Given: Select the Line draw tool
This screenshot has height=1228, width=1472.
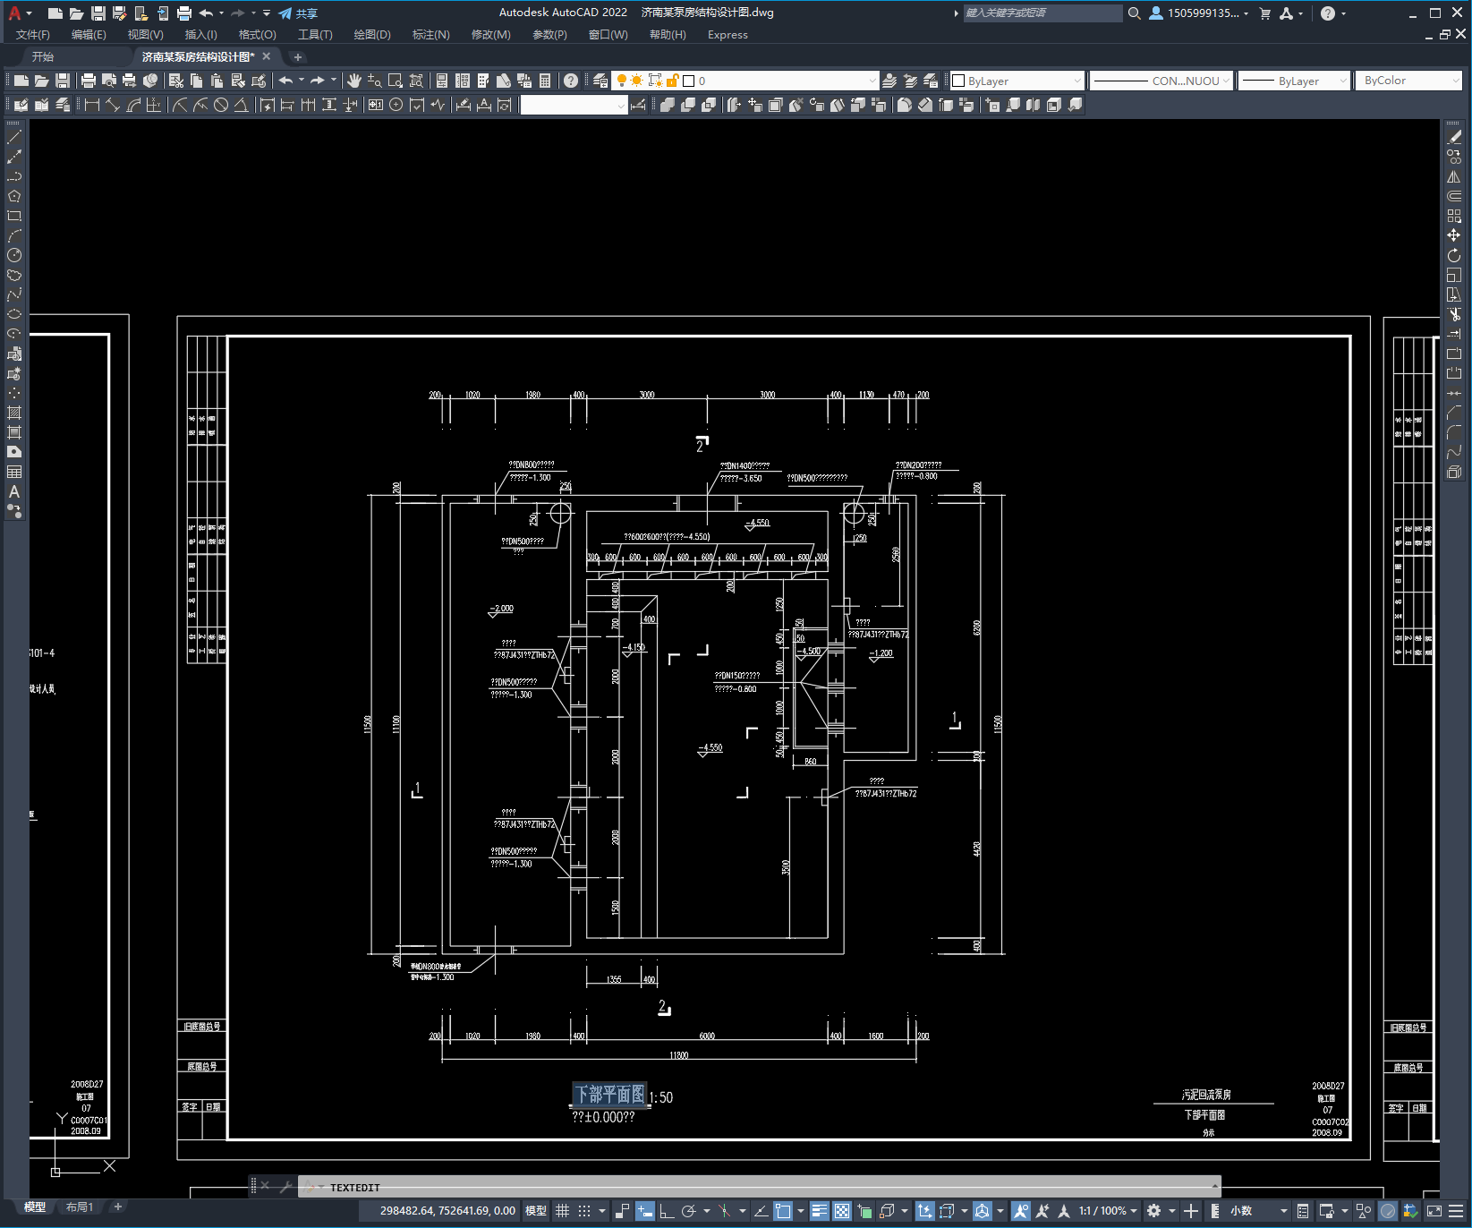Looking at the screenshot, I should tap(14, 137).
